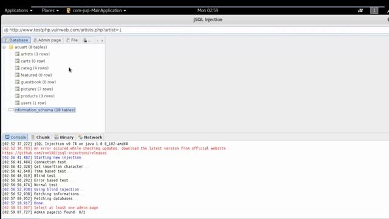Click the categ table icon
This screenshot has width=389, height=219.
pos(17,68)
